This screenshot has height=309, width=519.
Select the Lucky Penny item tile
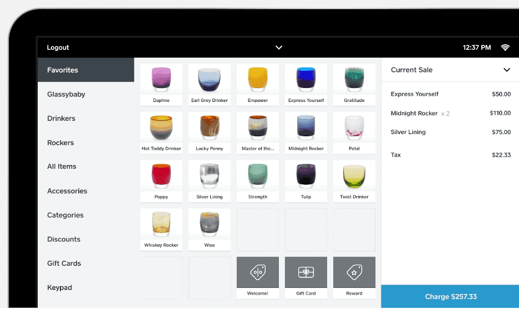click(210, 133)
